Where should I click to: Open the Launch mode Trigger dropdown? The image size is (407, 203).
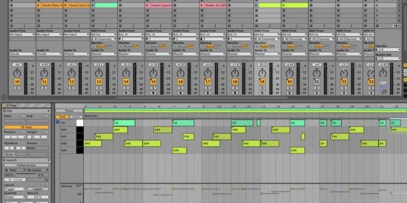pos(14,189)
